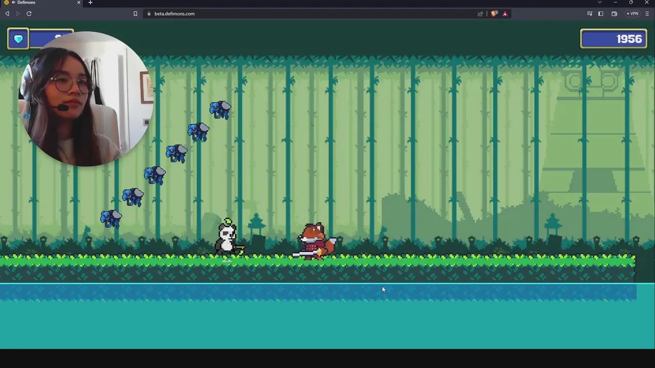Open the Brave hamburger main menu
655x368 pixels.
pos(647,14)
